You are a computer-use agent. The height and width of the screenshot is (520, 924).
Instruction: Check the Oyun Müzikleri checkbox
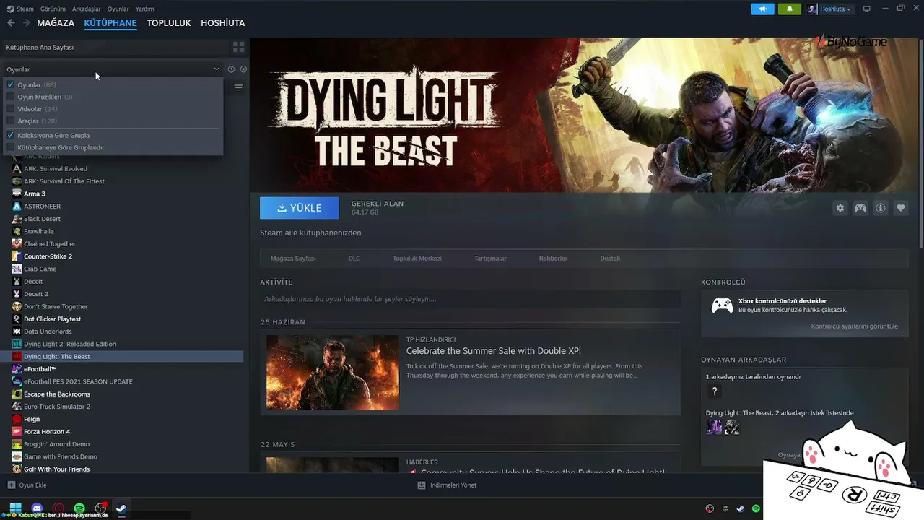click(x=11, y=97)
